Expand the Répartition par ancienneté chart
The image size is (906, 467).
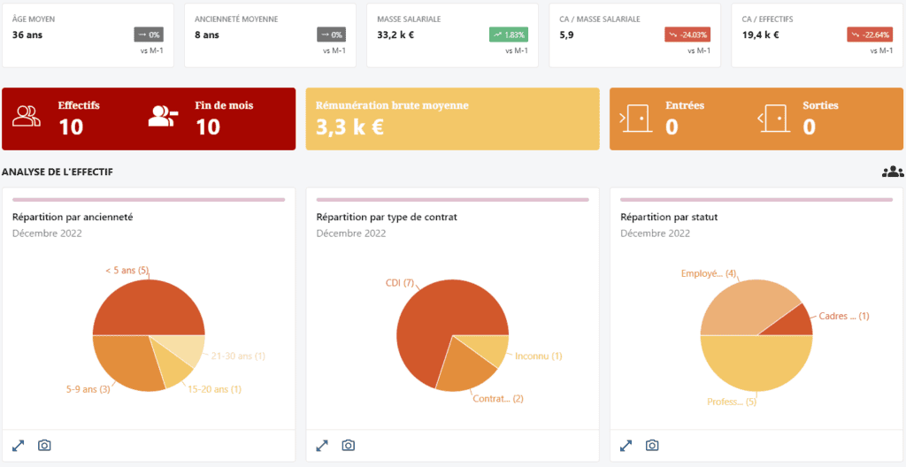[x=19, y=446]
